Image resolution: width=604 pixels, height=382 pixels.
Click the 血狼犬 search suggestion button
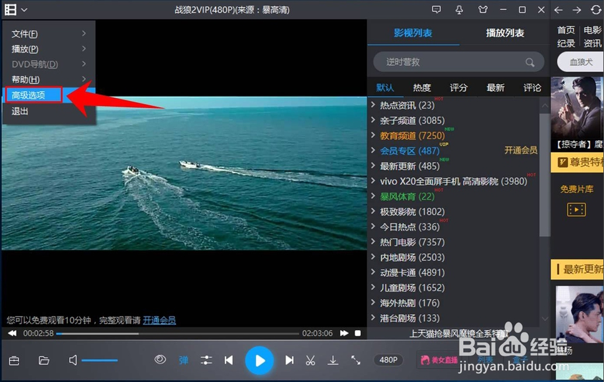(580, 62)
